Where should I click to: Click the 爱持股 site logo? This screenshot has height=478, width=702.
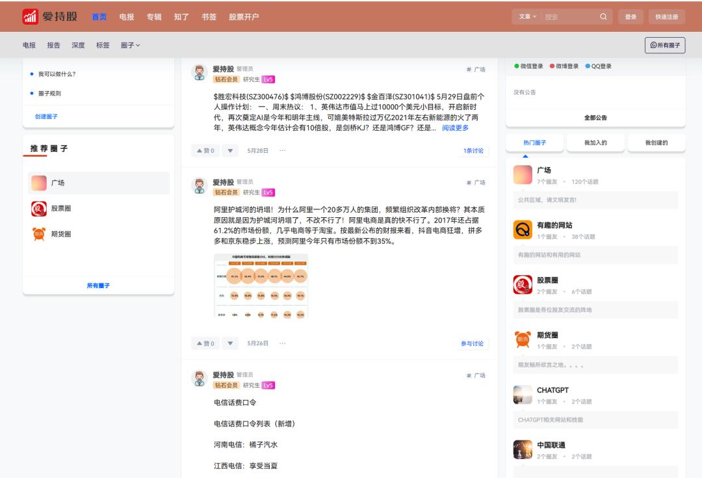(49, 16)
